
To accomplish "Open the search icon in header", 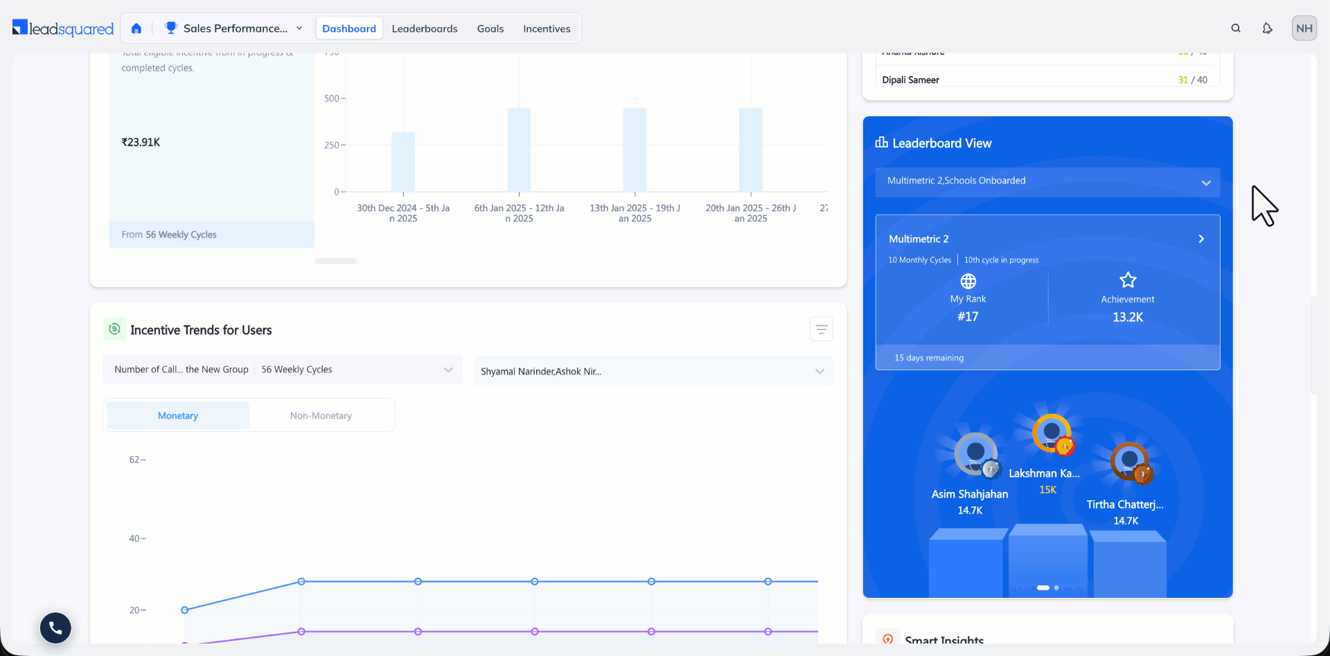I will pos(1236,28).
